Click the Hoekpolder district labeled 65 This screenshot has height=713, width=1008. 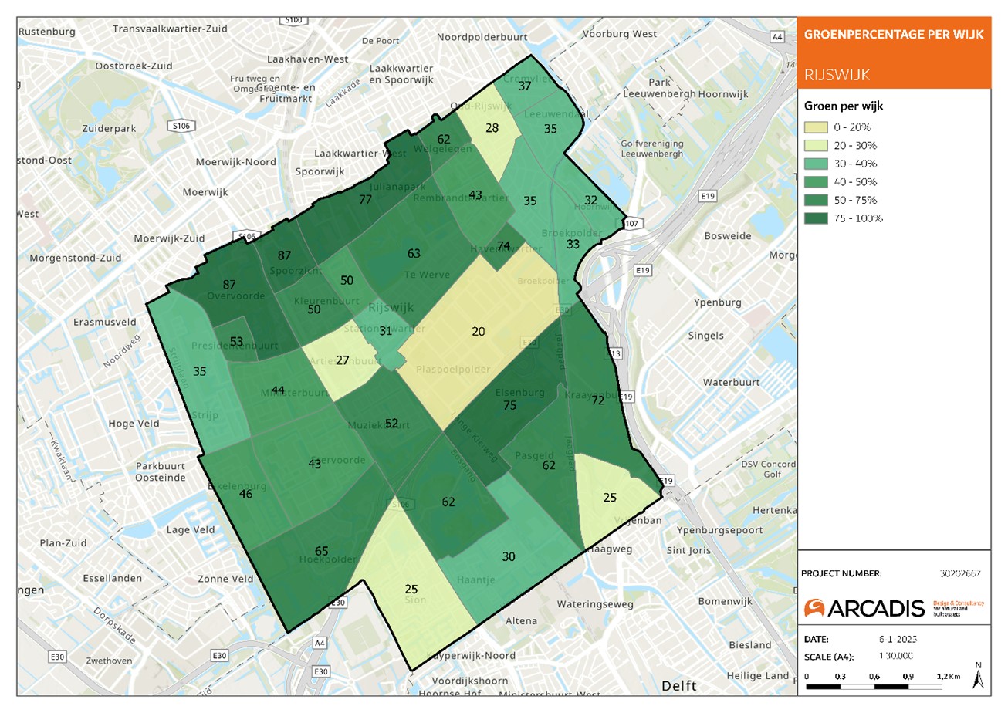coord(322,552)
